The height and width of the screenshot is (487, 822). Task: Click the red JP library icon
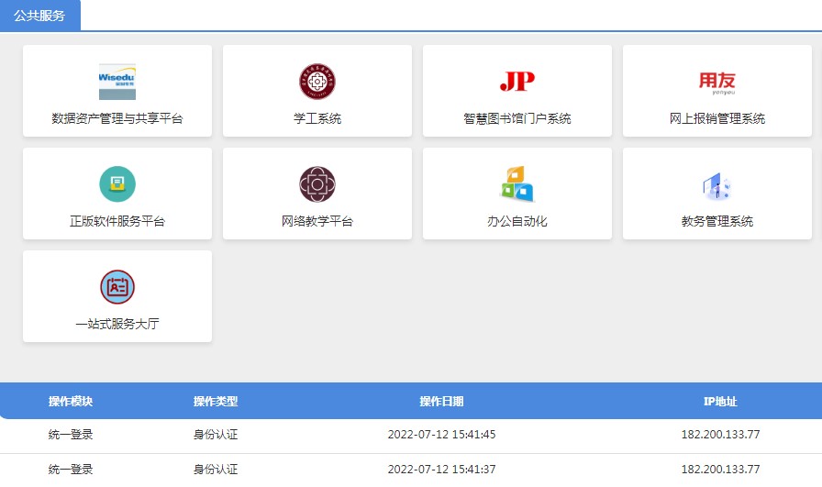click(517, 82)
